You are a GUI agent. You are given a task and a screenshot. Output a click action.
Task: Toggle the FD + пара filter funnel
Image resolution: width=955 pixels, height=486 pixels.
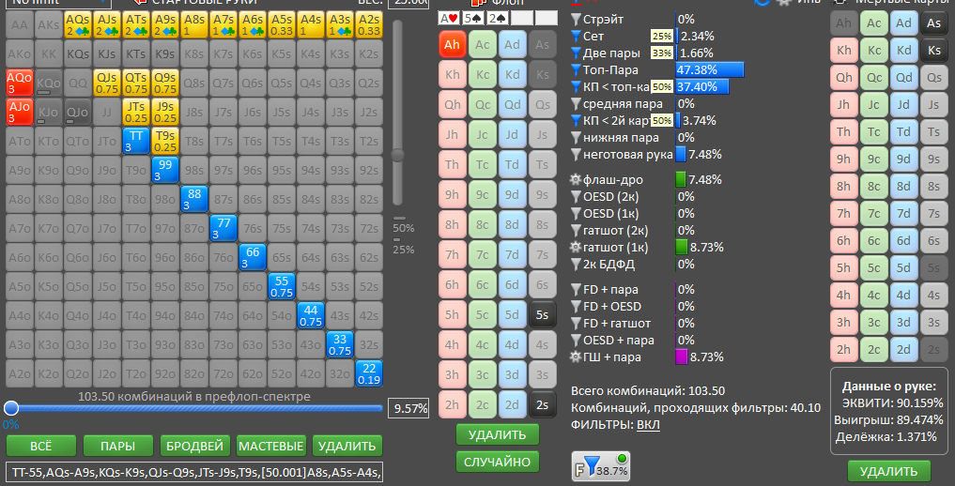pos(577,290)
